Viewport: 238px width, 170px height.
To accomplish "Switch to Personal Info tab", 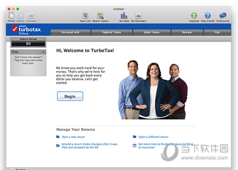I will coord(71,32).
